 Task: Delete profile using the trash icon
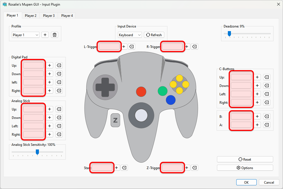pos(55,35)
